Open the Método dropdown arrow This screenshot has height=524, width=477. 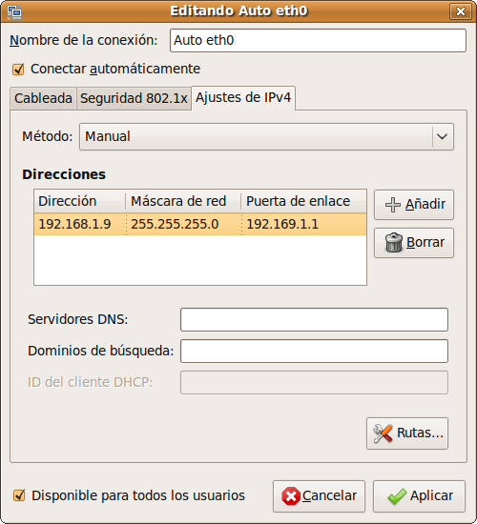tap(443, 136)
